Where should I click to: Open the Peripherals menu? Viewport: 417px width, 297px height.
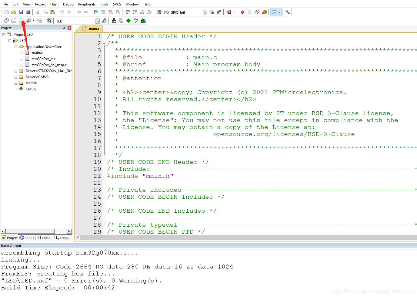(x=87, y=4)
